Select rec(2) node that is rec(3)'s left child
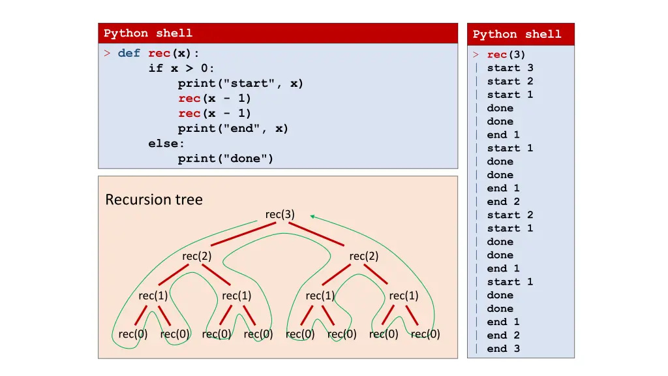668x376 pixels. point(197,256)
